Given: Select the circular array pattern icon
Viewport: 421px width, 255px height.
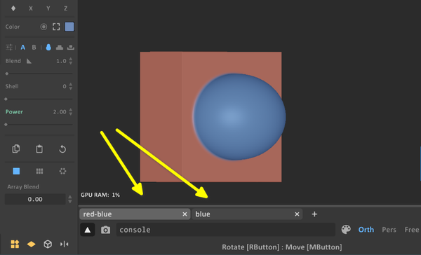Looking at the screenshot, I should (x=62, y=171).
